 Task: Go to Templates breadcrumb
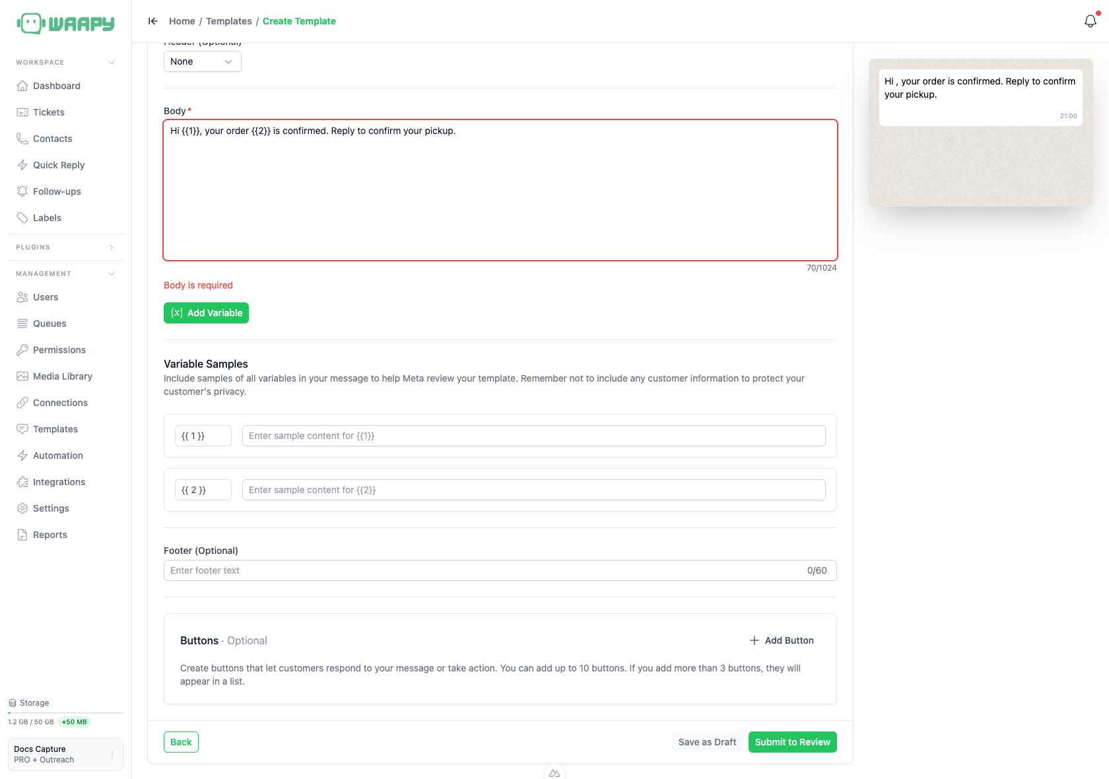pyautogui.click(x=229, y=21)
